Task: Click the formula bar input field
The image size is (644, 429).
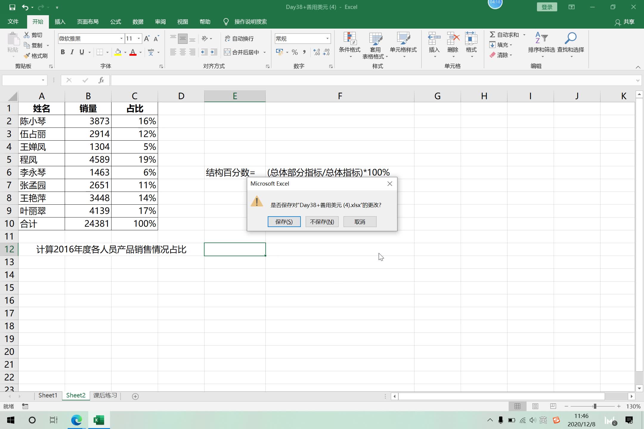Action: click(373, 80)
